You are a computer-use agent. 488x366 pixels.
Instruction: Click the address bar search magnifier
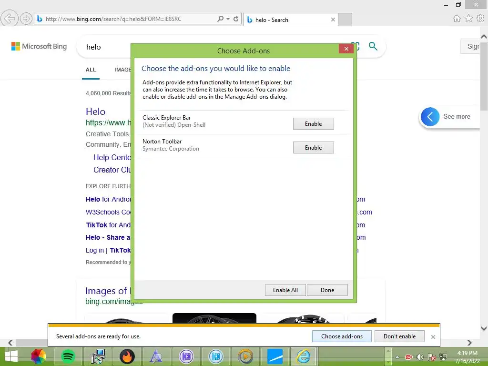point(220,19)
